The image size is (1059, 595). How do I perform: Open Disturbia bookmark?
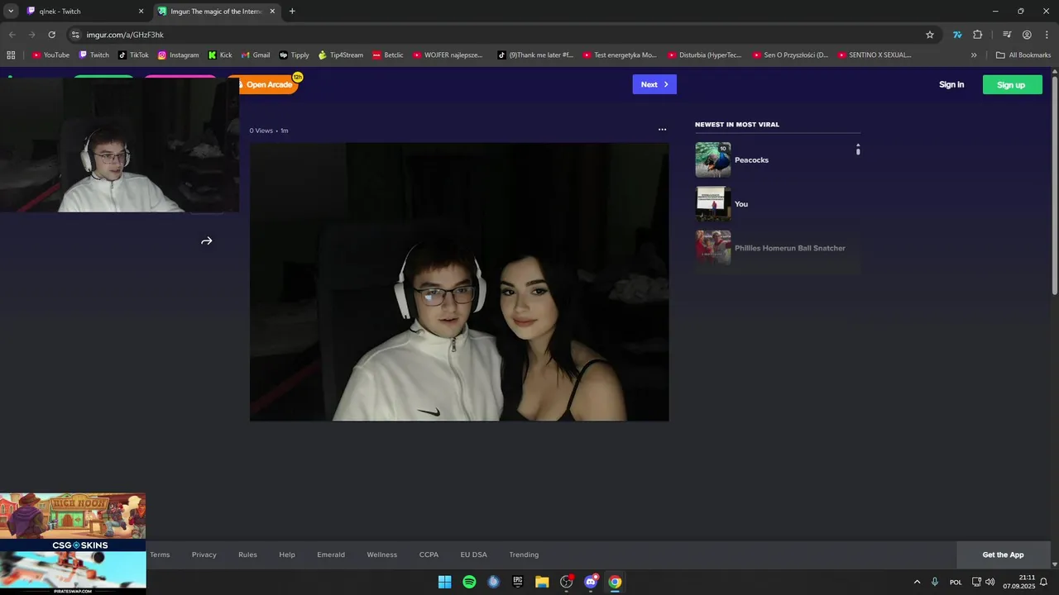(x=705, y=55)
